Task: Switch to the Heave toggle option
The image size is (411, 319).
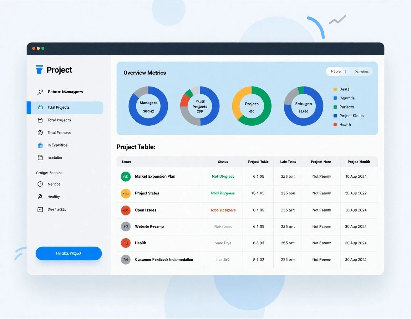Action: click(335, 72)
